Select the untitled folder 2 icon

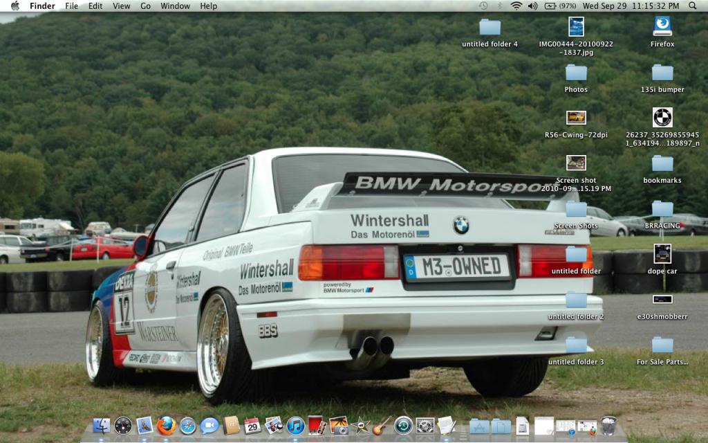coord(576,300)
